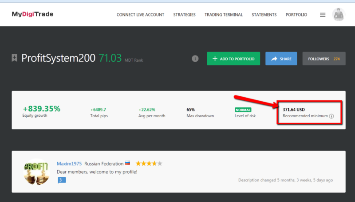Click the 371.64 USD recommended minimum
Screen dimensions: 355x202
click(294, 110)
